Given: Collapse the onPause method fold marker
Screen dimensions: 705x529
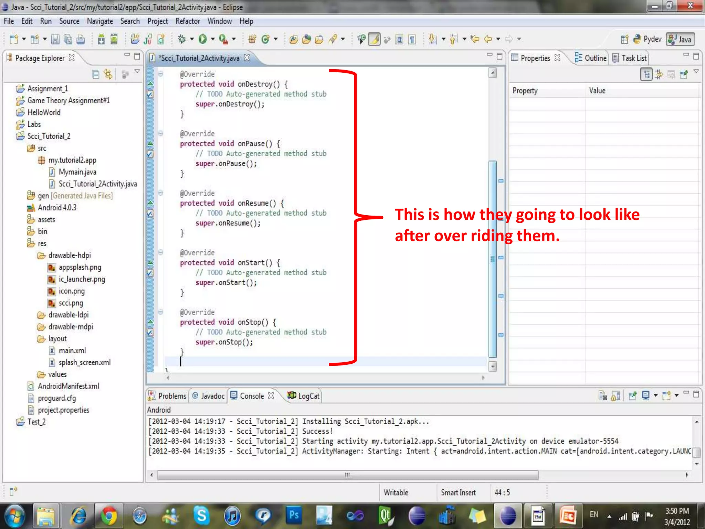Looking at the screenshot, I should (160, 133).
